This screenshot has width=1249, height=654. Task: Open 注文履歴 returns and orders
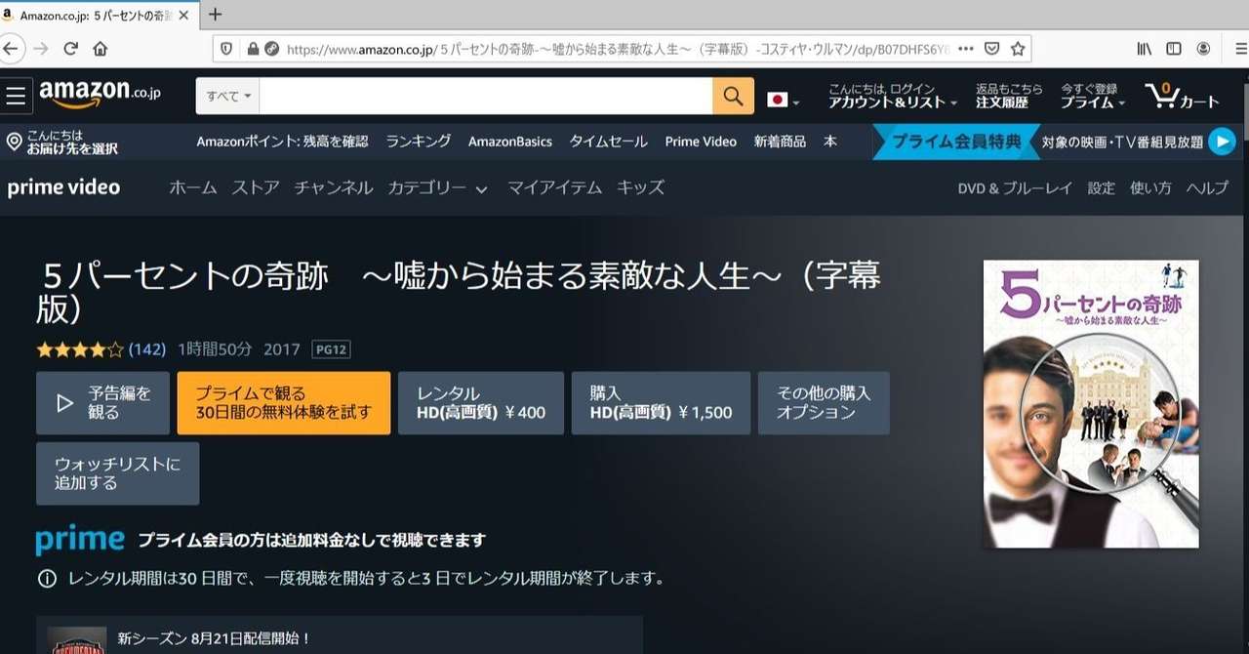[1009, 96]
